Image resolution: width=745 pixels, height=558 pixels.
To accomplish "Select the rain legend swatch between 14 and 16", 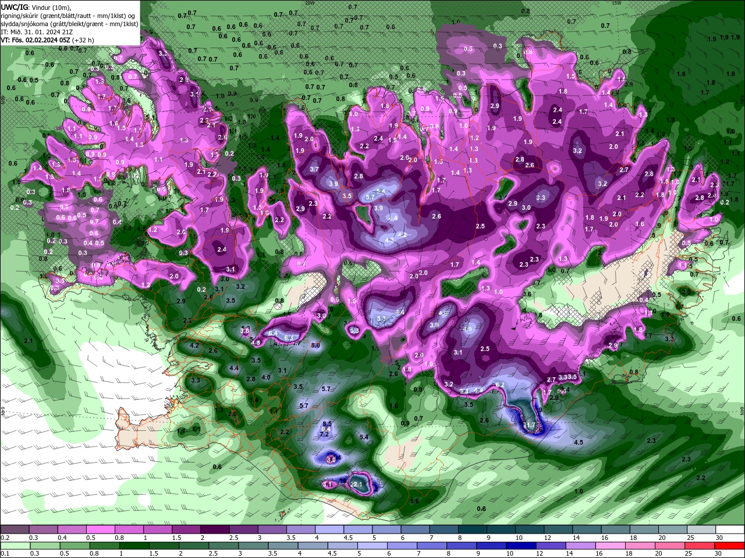I will pyautogui.click(x=581, y=546).
